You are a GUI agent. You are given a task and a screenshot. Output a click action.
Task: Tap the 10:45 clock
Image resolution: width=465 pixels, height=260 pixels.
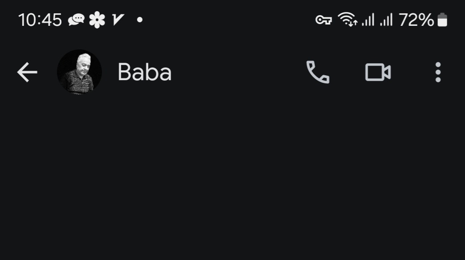pyautogui.click(x=40, y=20)
